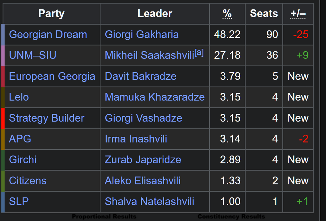Open the Mamuka Khazaradze link
The image size is (326, 221).
tap(155, 97)
